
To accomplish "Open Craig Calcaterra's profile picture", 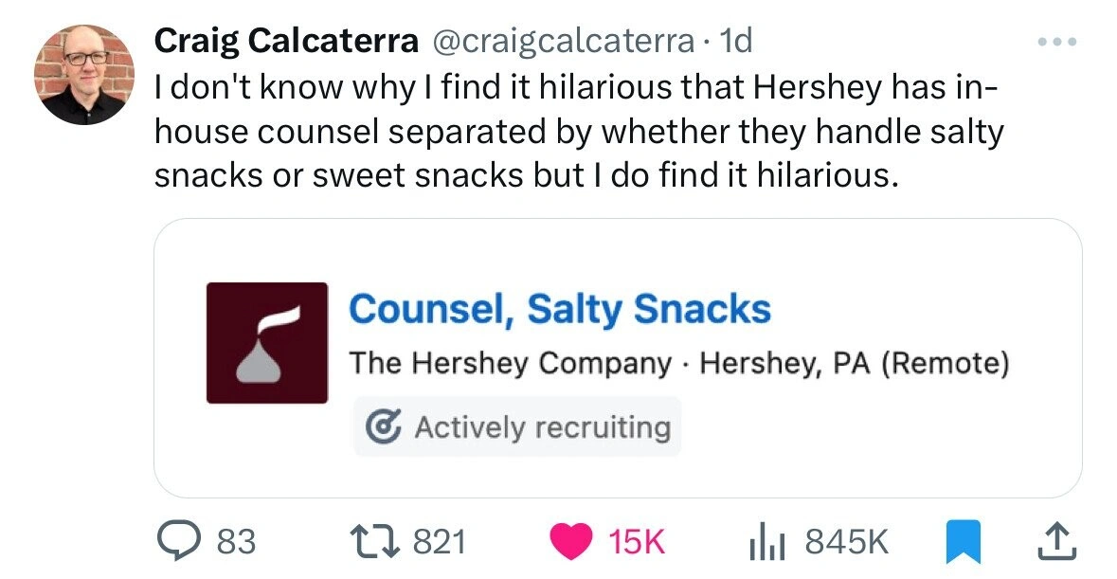I will point(84,75).
